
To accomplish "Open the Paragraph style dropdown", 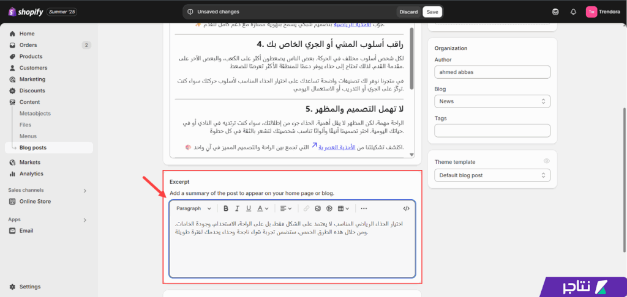I will 193,208.
